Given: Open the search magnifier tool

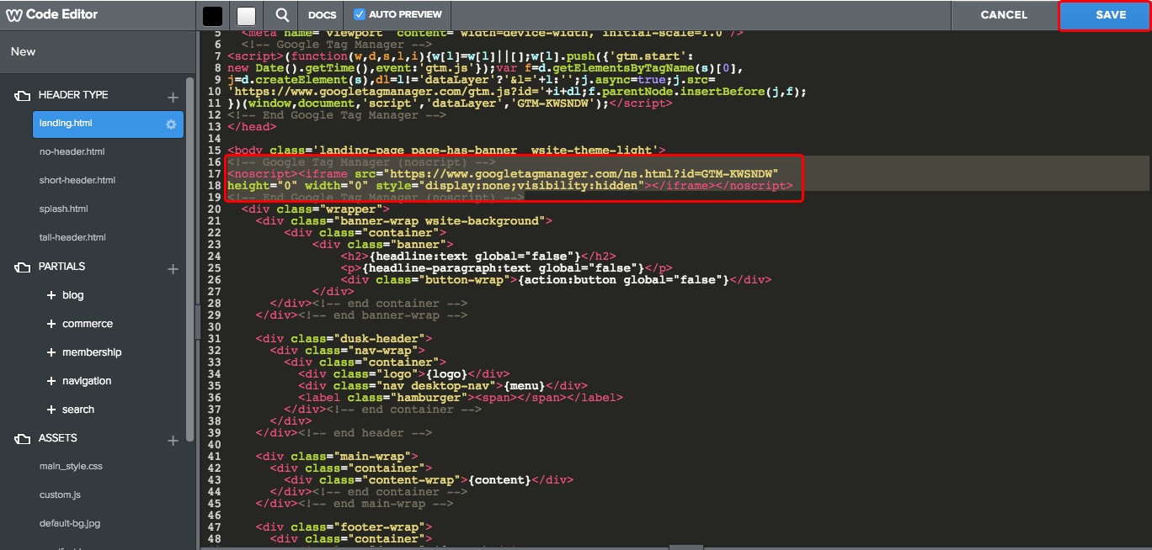Looking at the screenshot, I should coord(282,15).
